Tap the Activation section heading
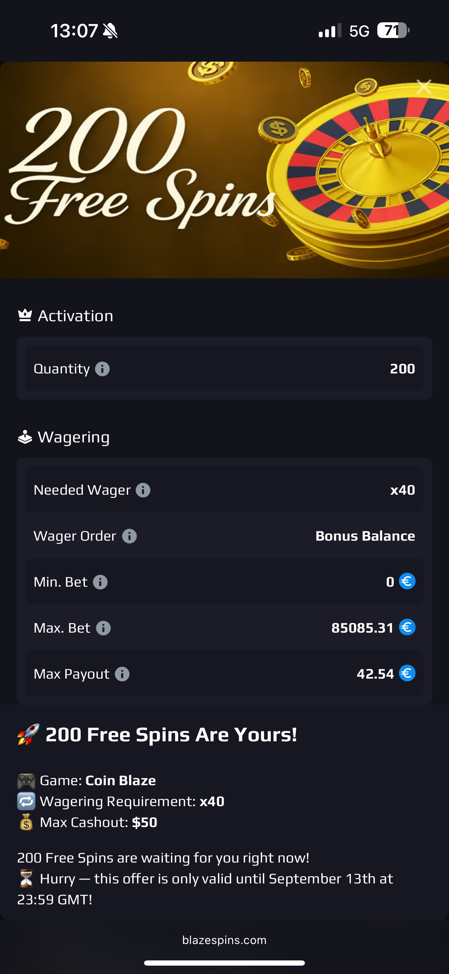The height and width of the screenshot is (974, 449). point(76,316)
